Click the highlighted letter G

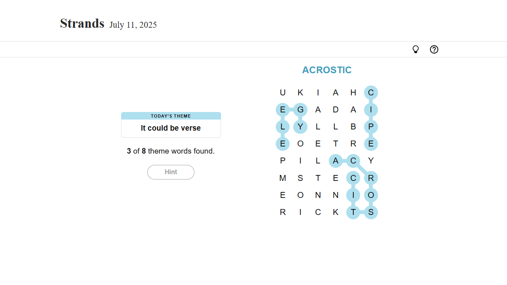click(300, 110)
